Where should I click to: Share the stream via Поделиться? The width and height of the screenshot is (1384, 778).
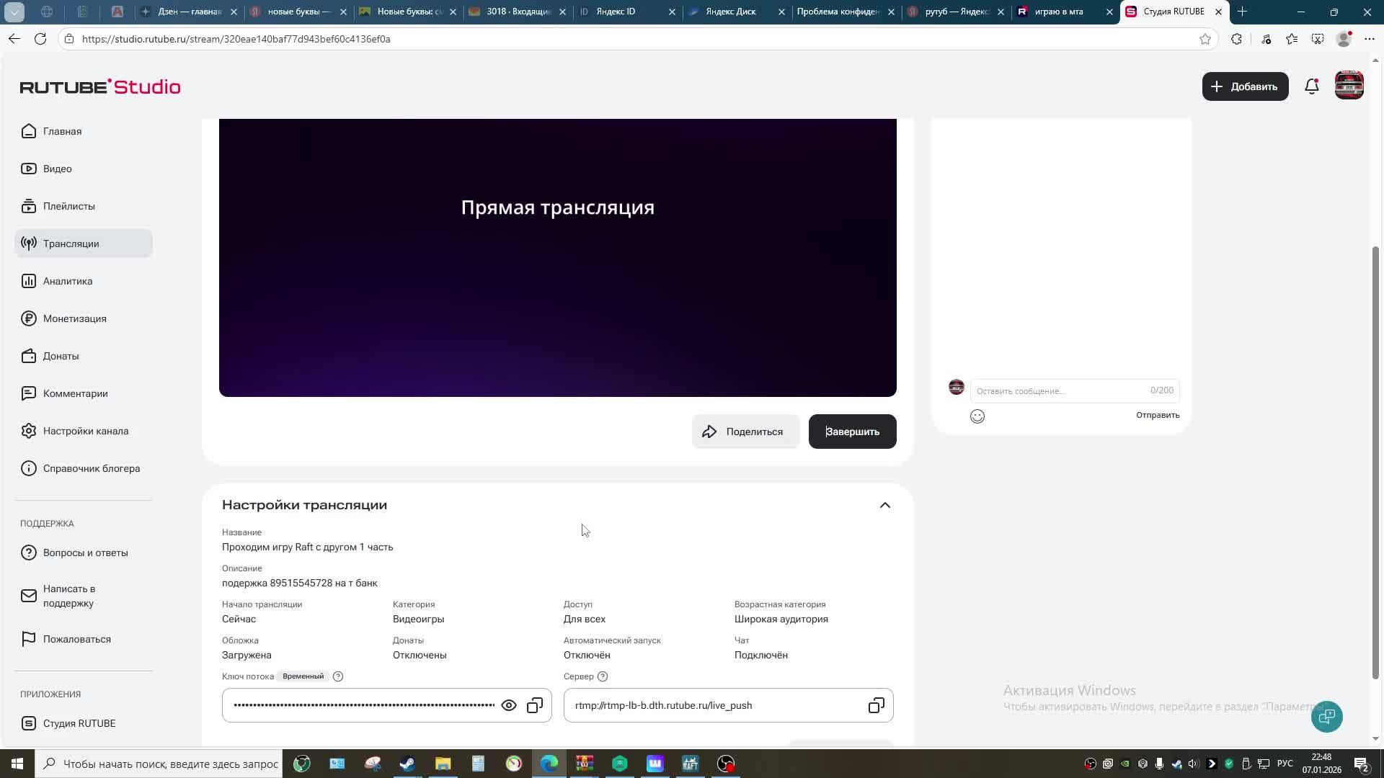pyautogui.click(x=745, y=431)
